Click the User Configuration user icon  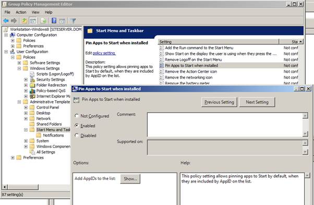13,52
